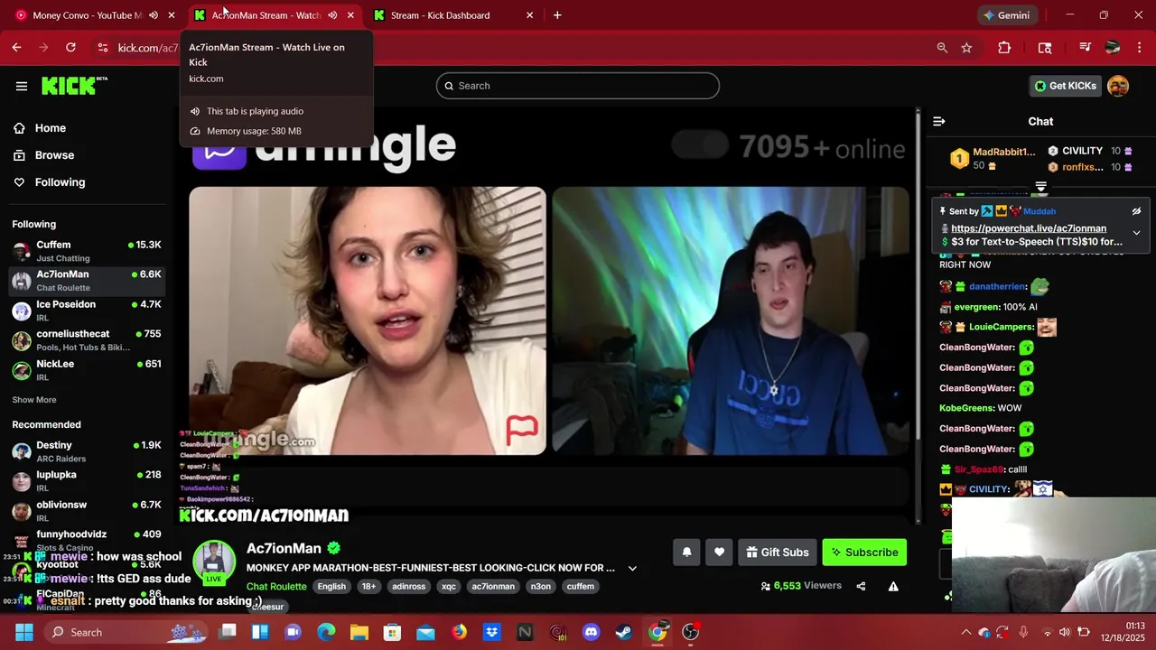Open Steam from the taskbar
This screenshot has width=1156, height=650.
click(x=624, y=632)
